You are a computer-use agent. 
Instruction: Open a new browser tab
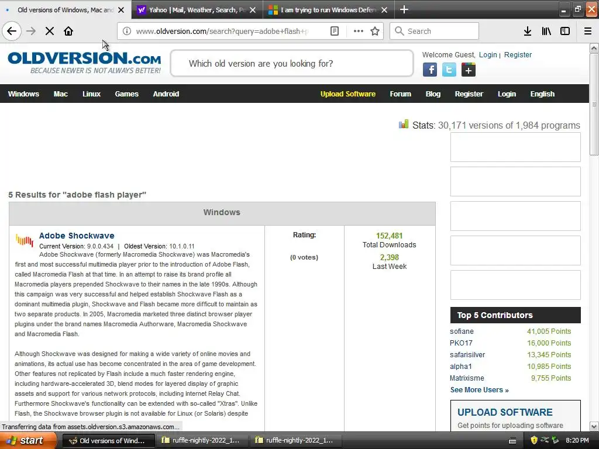404,9
